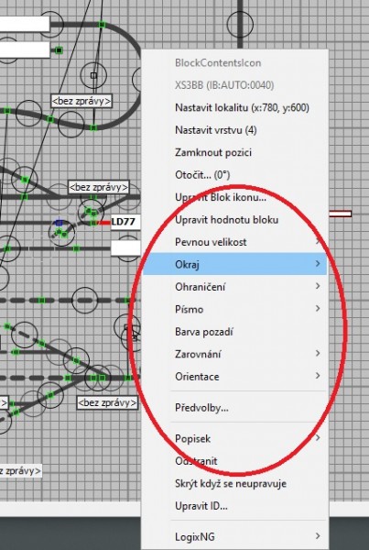
Task: Toggle Skrýt když se neupravuje
Action: pyautogui.click(x=234, y=483)
